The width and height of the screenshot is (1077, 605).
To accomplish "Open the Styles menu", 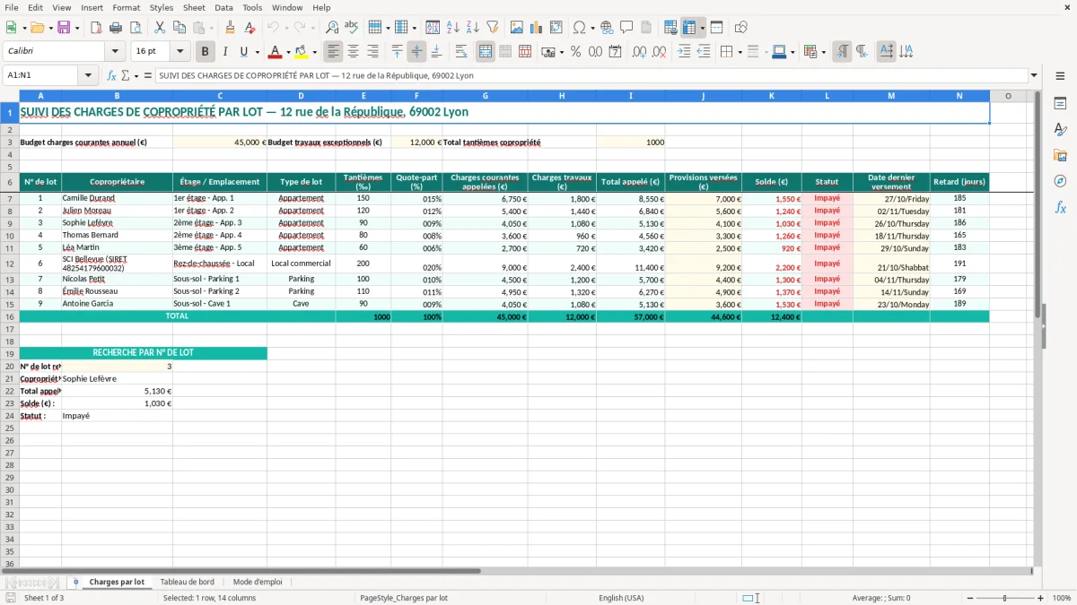I will click(x=162, y=7).
